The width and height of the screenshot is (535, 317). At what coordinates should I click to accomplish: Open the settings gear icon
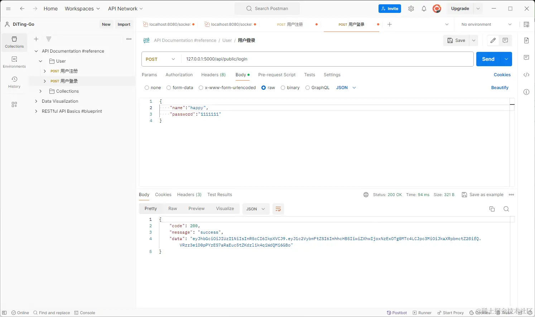tap(411, 9)
